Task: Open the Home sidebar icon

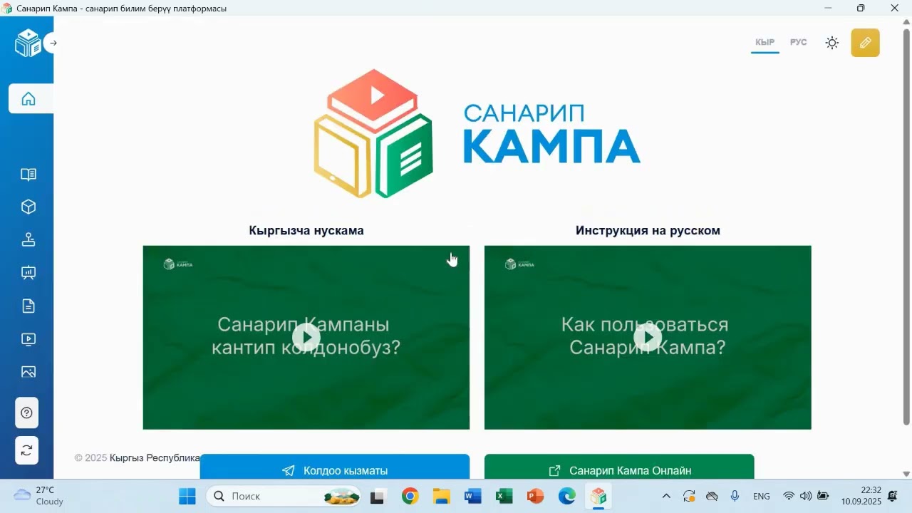Action: [x=28, y=98]
